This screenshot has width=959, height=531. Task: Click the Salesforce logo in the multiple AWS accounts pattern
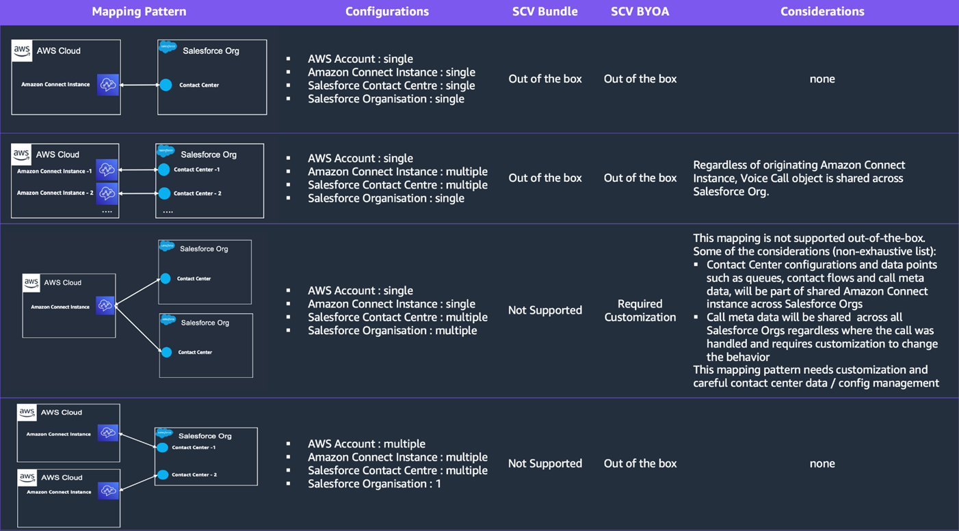click(164, 433)
